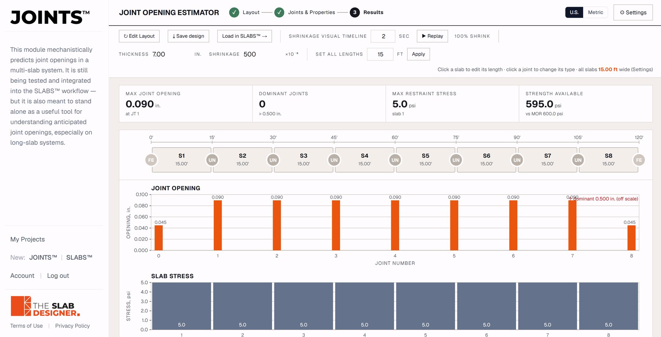Click the JOINTS logo at top left
Screen dimensions: 661x337
tap(50, 17)
